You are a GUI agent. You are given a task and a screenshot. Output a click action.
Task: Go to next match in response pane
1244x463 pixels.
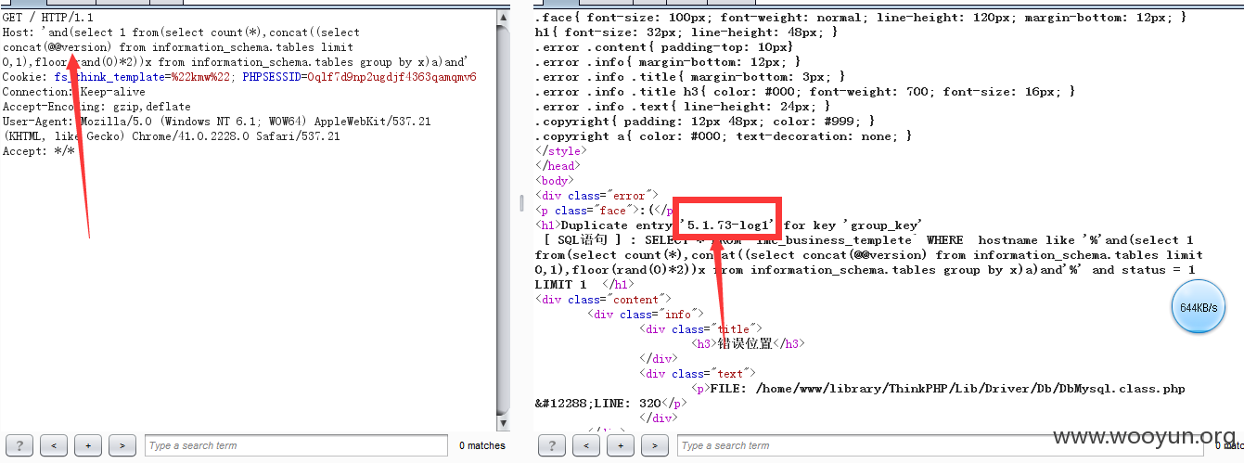coord(655,445)
